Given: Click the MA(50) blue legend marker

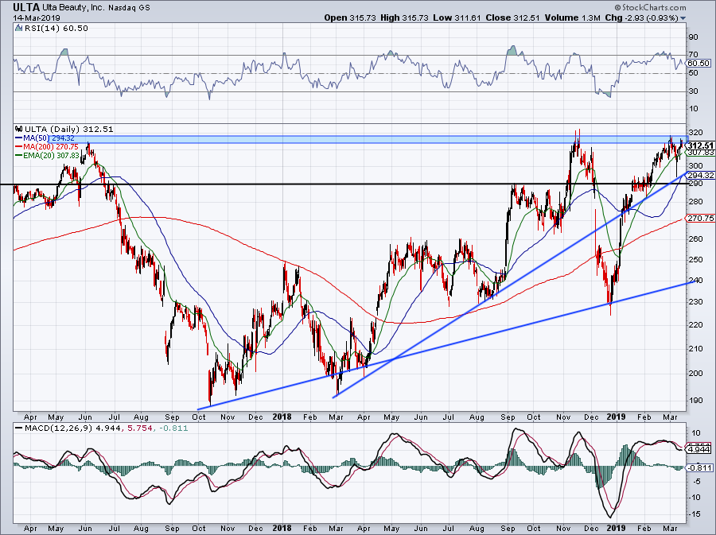Looking at the screenshot, I should (18, 138).
